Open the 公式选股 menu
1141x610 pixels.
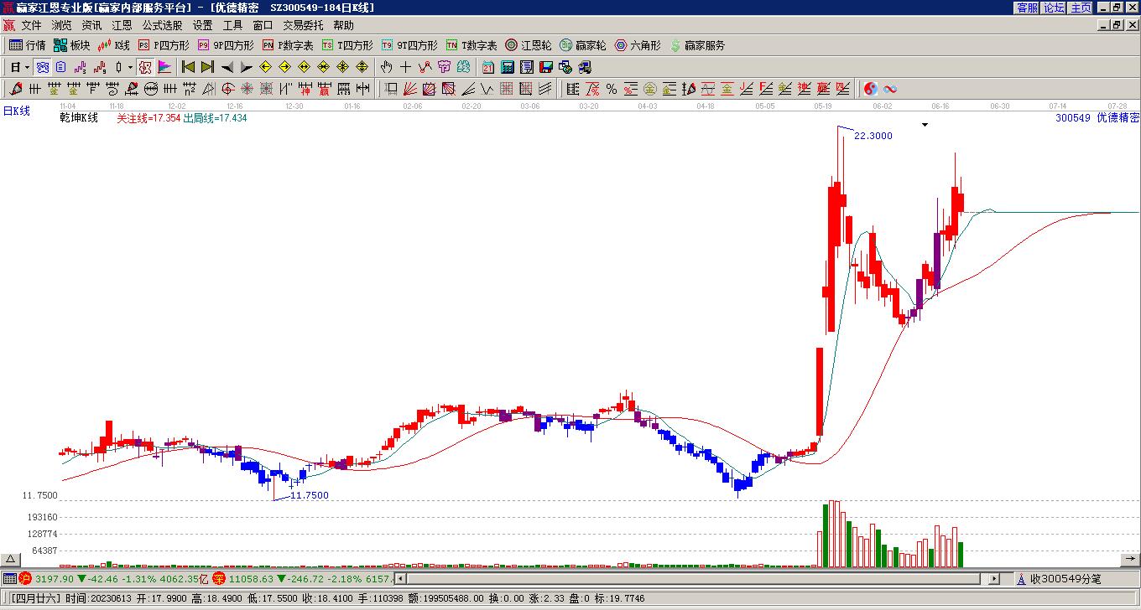[x=162, y=25]
